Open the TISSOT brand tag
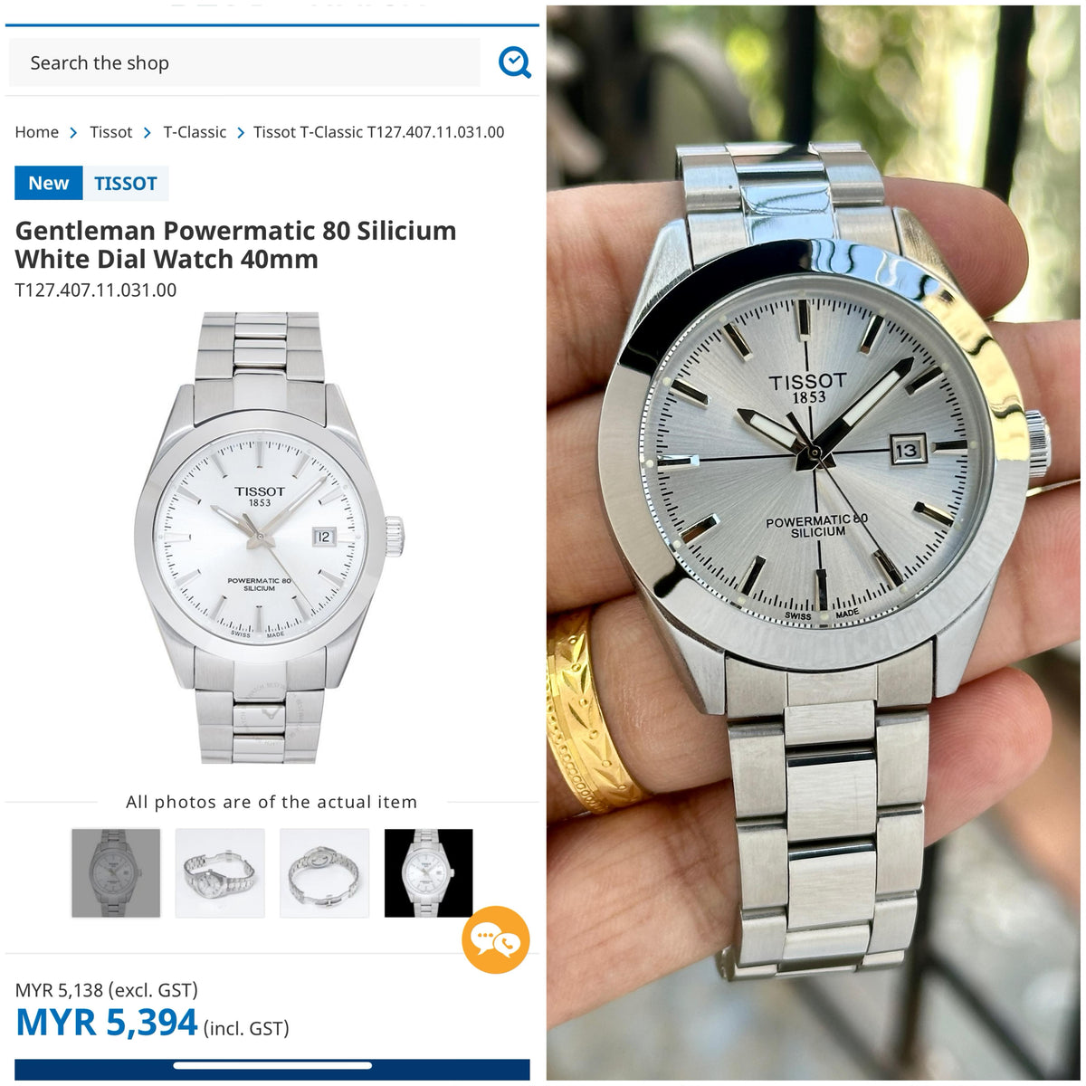Viewport: 1086px width, 1086px height. click(126, 183)
